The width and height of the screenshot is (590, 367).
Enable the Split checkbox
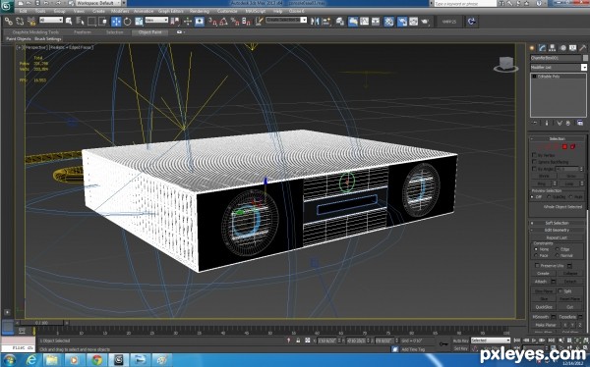click(560, 291)
